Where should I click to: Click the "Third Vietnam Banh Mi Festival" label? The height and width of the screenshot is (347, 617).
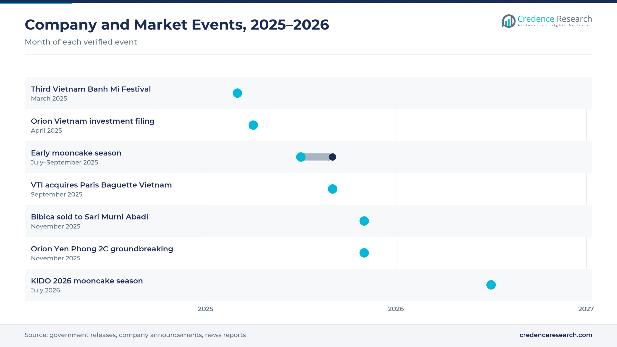tap(91, 89)
